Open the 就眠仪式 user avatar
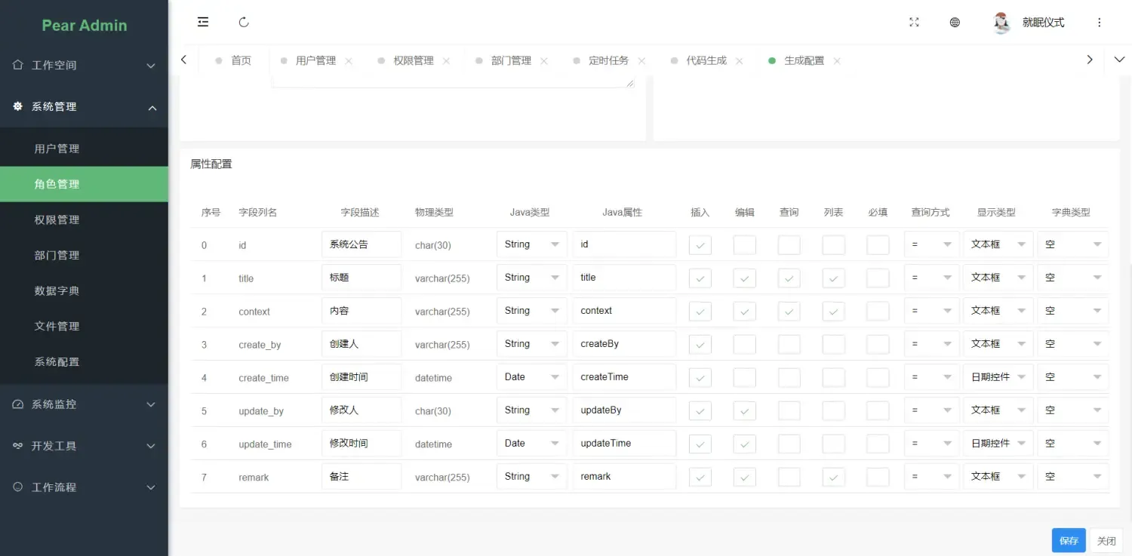This screenshot has height=556, width=1132. tap(1001, 23)
